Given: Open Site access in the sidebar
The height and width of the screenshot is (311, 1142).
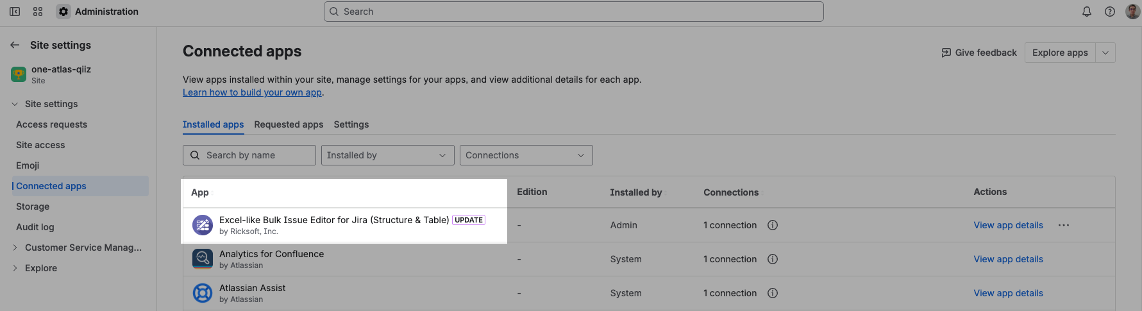Looking at the screenshot, I should click(40, 145).
